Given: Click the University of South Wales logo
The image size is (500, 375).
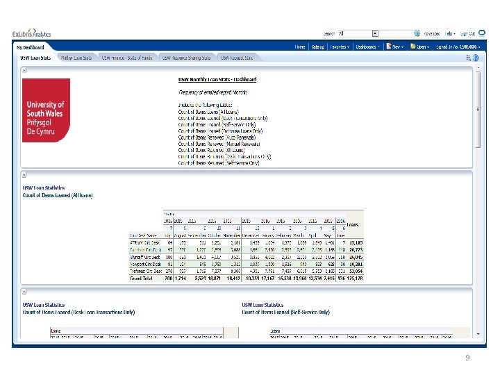Looking at the screenshot, I should point(46,110).
